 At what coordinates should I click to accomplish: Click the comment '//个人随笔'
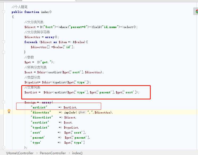tap(20, 7)
